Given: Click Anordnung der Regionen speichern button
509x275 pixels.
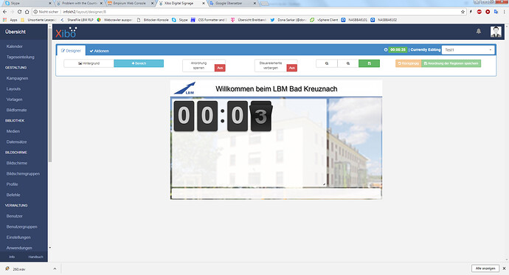Looking at the screenshot, I should tap(451, 63).
